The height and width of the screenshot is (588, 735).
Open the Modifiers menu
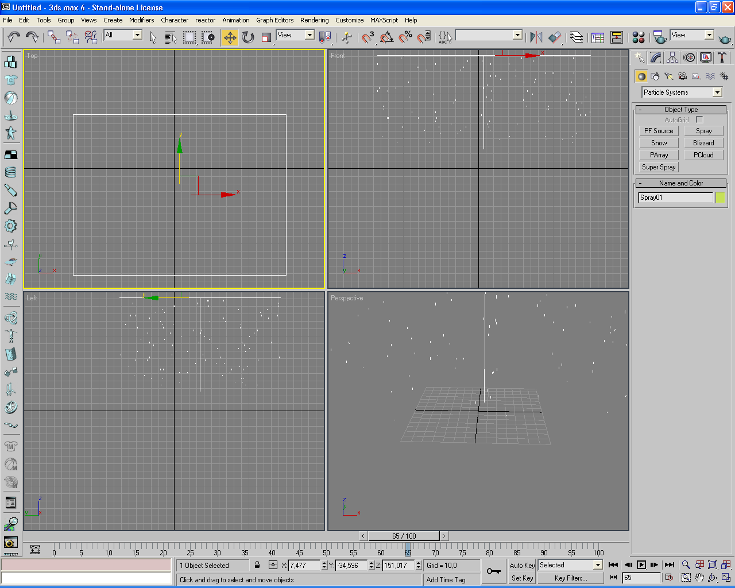[141, 20]
